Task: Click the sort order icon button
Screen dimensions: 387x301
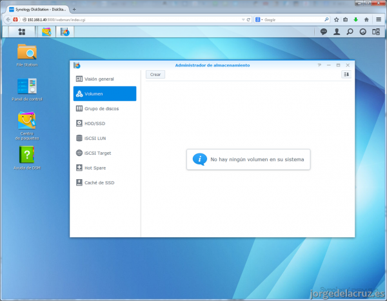Action: pos(346,74)
